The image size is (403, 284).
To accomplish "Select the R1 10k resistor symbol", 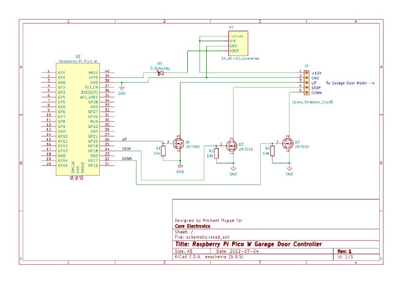I will pyautogui.click(x=163, y=151).
